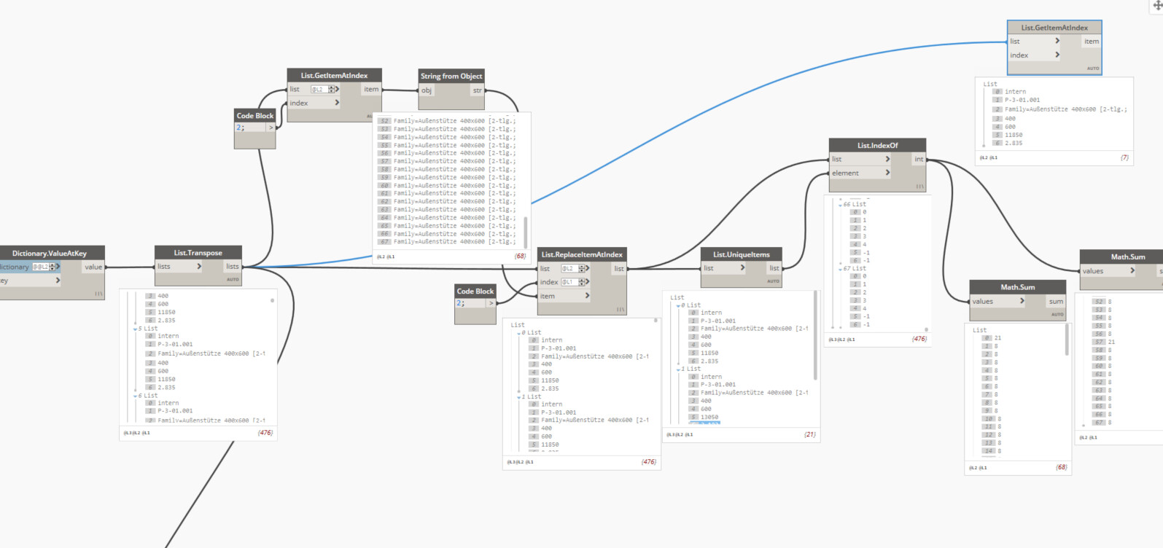Collapse '6 List' in List.Transpose preview
The height and width of the screenshot is (548, 1163).
click(135, 396)
